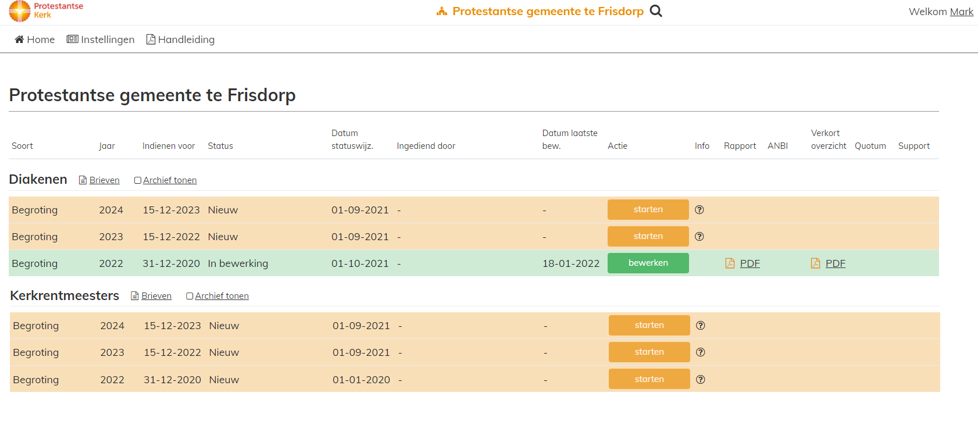Click the Rapport PDF icon for Begroting 2022
978x446 pixels.
click(730, 263)
